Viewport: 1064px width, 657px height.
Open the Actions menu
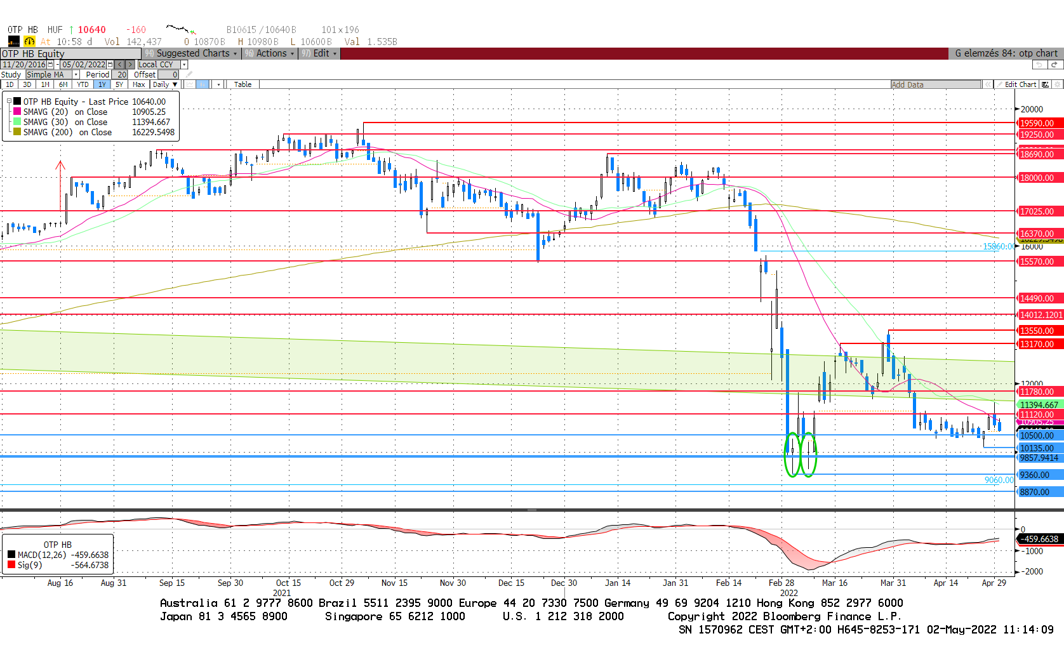point(270,53)
